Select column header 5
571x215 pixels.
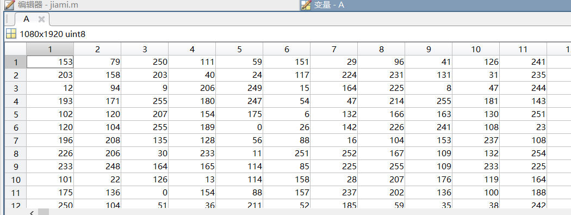click(240, 49)
